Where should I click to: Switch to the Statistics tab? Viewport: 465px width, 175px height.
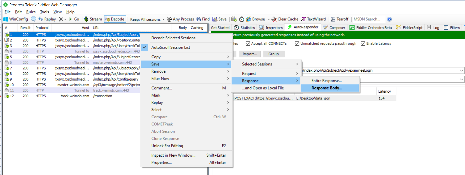(x=244, y=28)
